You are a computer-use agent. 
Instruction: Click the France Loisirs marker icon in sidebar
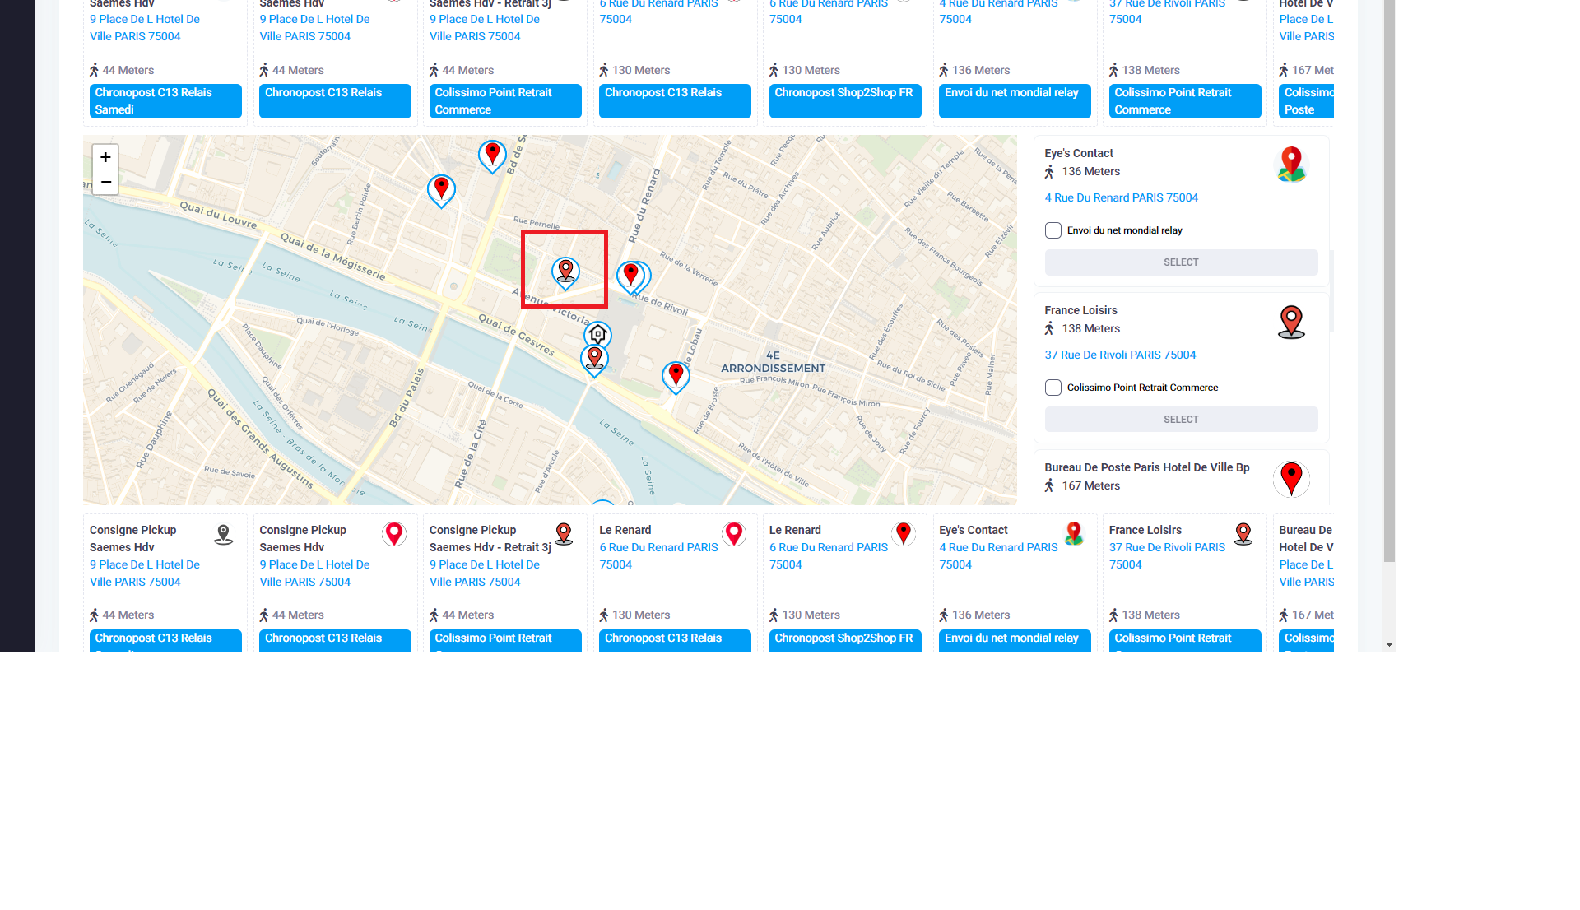click(1291, 322)
